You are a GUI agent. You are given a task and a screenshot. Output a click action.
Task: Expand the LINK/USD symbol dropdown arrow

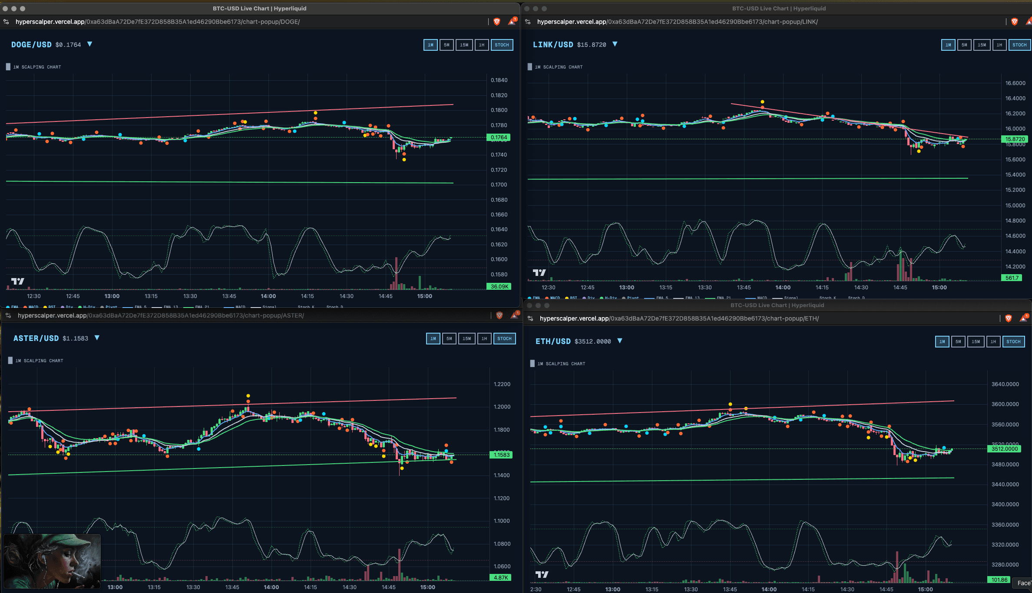point(615,44)
